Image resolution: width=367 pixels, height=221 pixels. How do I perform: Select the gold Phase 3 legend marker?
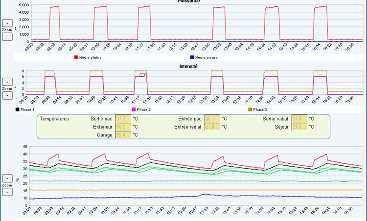coord(251,110)
